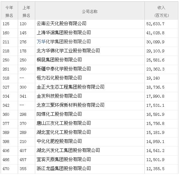Click the revenue value 19,240
This screenshot has height=175, width=180.
153,78
